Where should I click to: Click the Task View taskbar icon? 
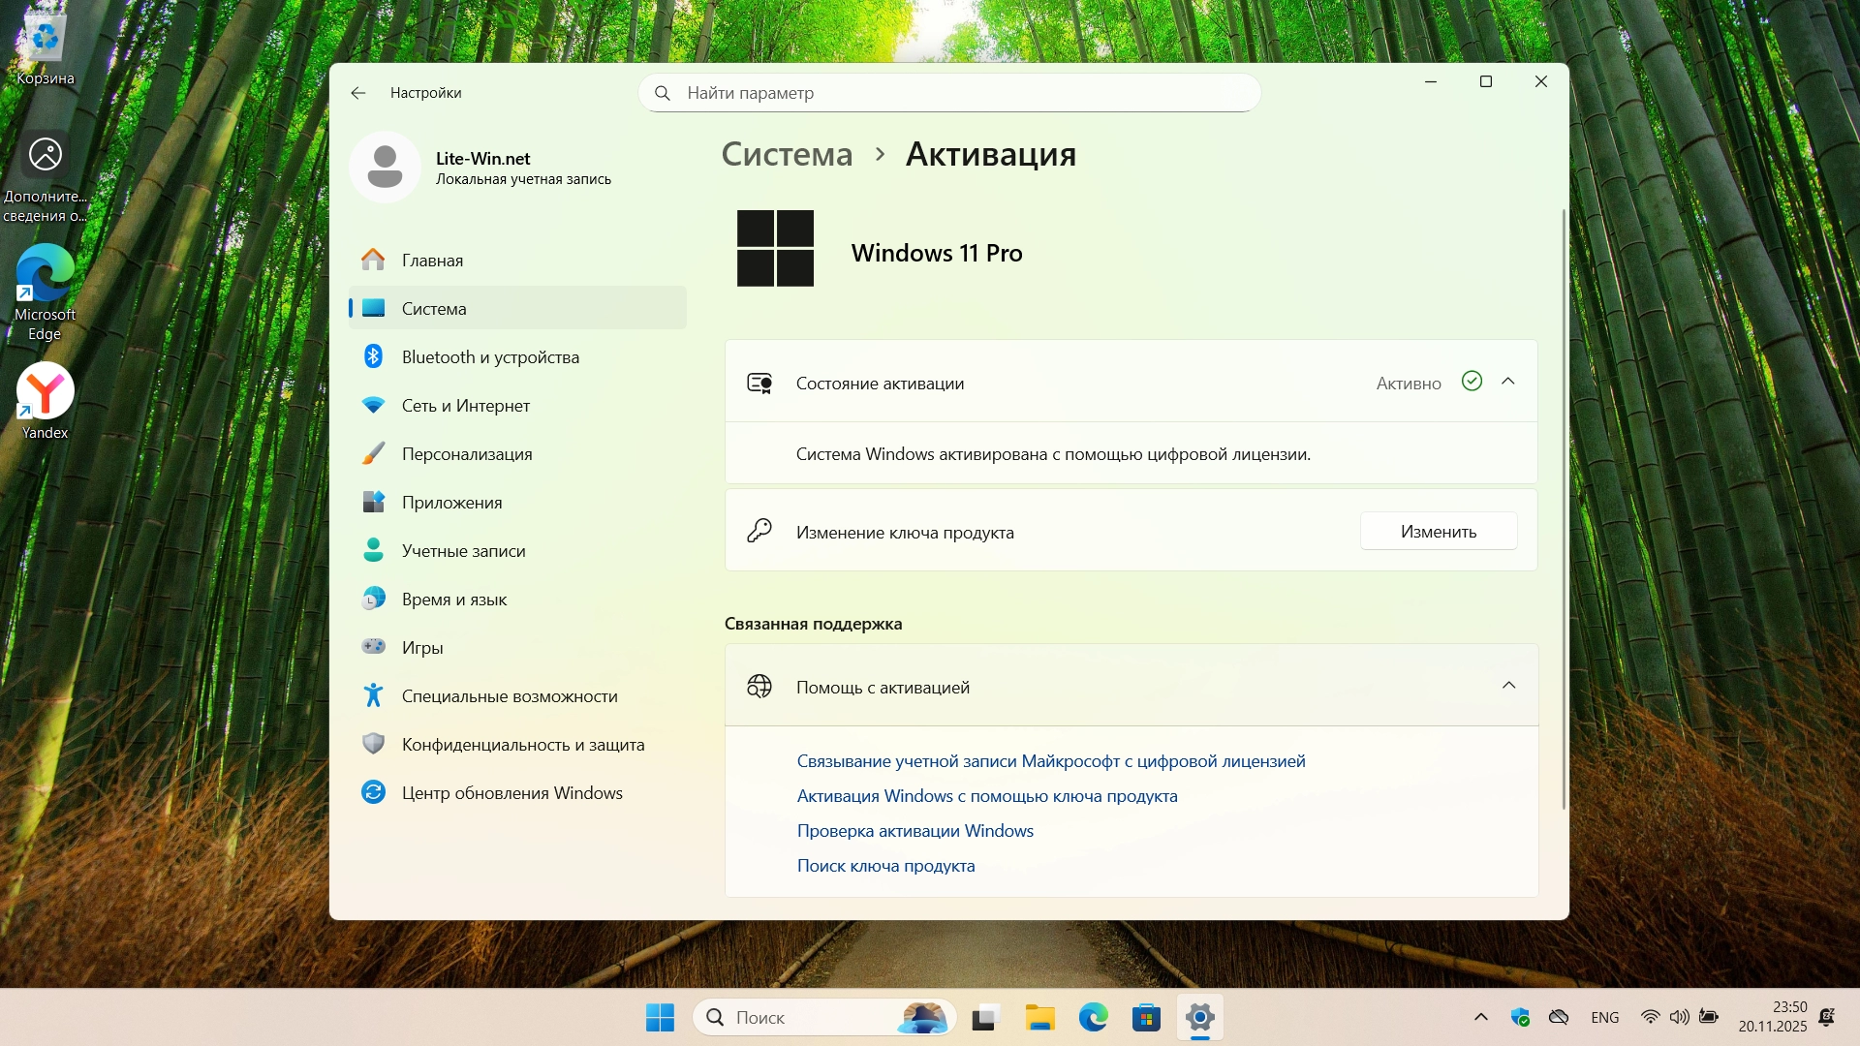pyautogui.click(x=984, y=1018)
